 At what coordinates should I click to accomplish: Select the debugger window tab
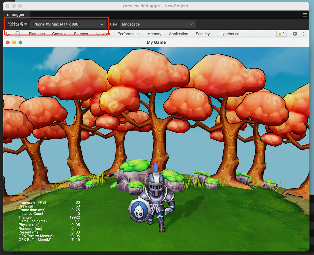point(16,15)
